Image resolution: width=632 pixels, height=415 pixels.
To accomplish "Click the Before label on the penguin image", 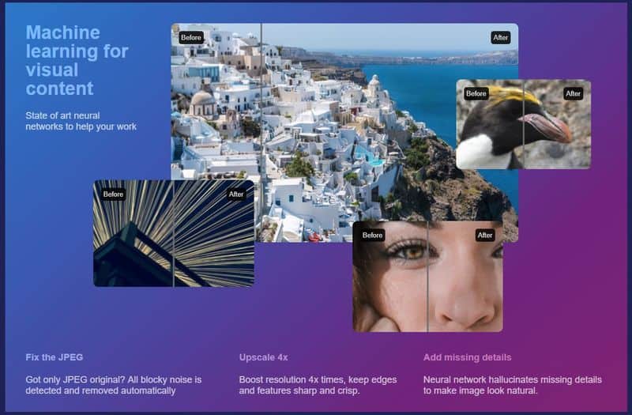I will coord(476,93).
